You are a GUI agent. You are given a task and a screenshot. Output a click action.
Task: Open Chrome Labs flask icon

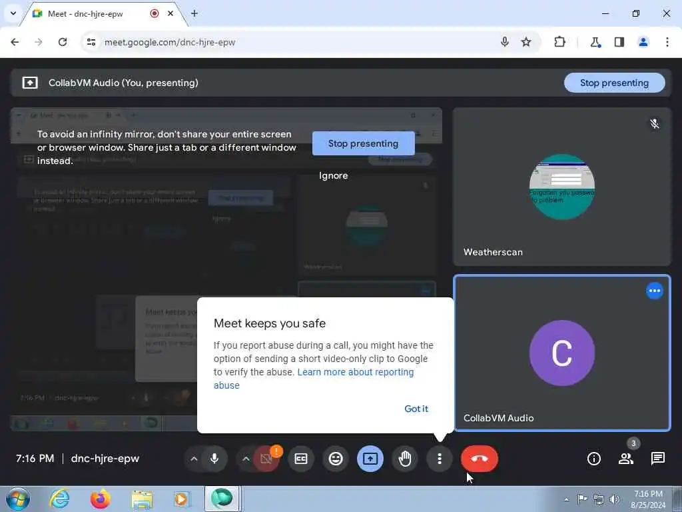pyautogui.click(x=595, y=42)
